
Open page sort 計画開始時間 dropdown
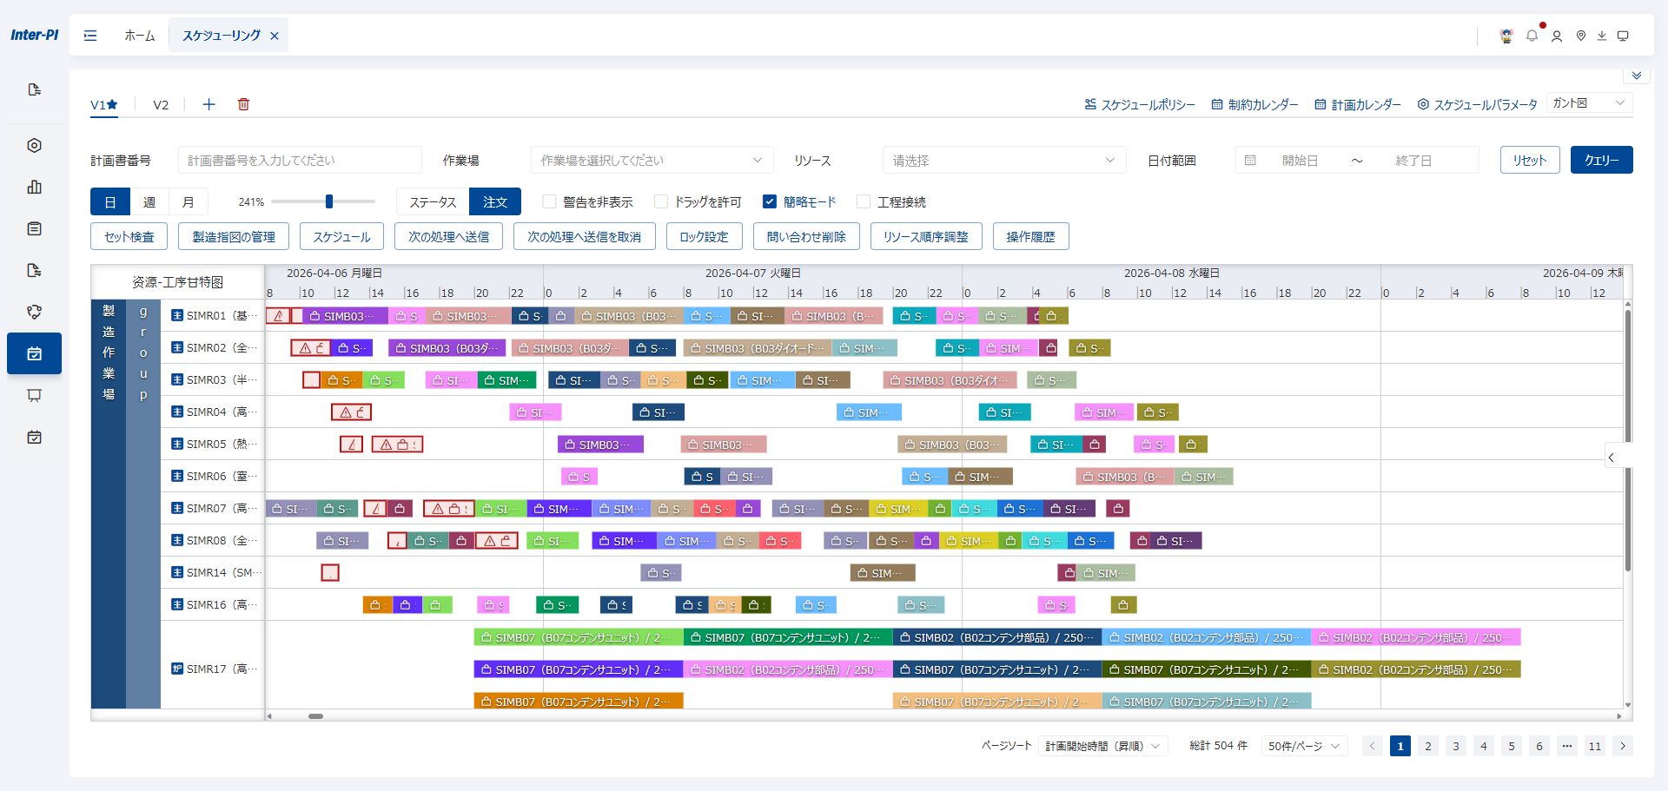click(1103, 746)
